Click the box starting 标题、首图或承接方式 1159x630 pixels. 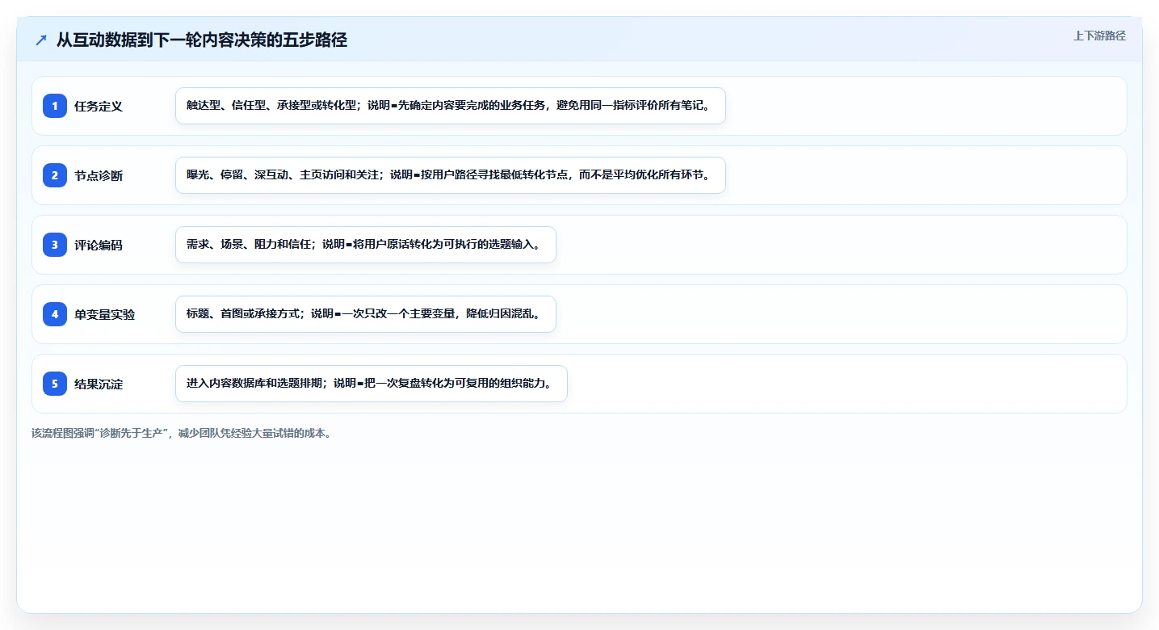point(366,314)
